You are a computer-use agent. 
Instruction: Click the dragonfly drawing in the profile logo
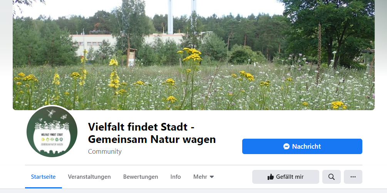coord(51,113)
